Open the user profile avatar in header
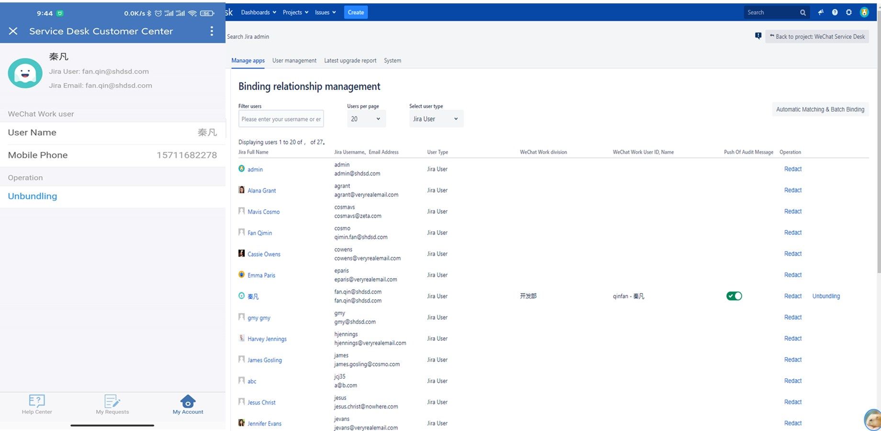Viewport: 881px width, 431px height. pos(864,12)
